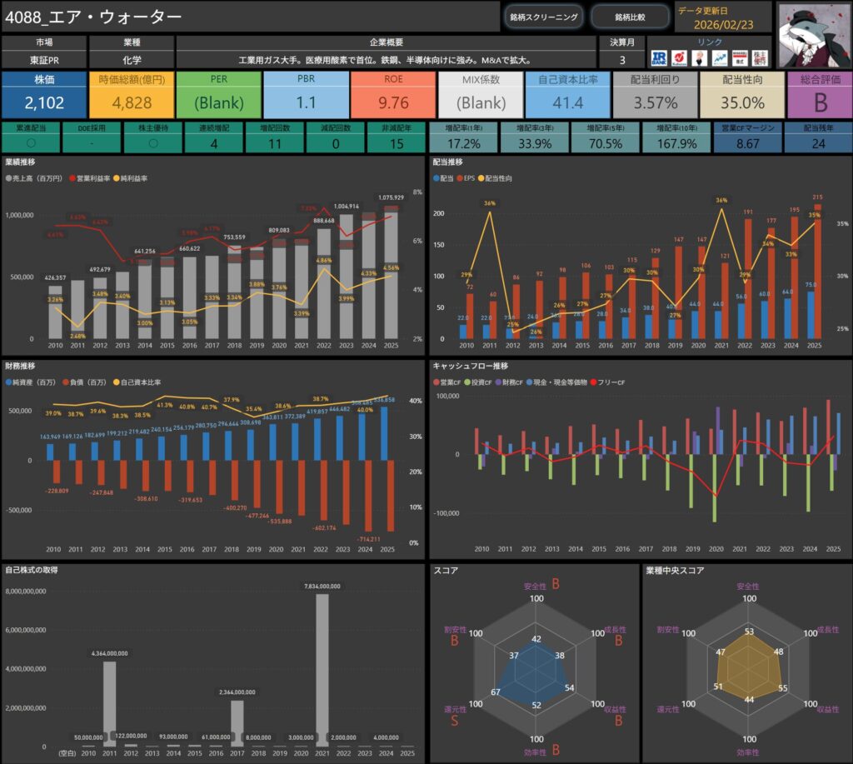Open the 銘柄比較 page

[x=630, y=17]
